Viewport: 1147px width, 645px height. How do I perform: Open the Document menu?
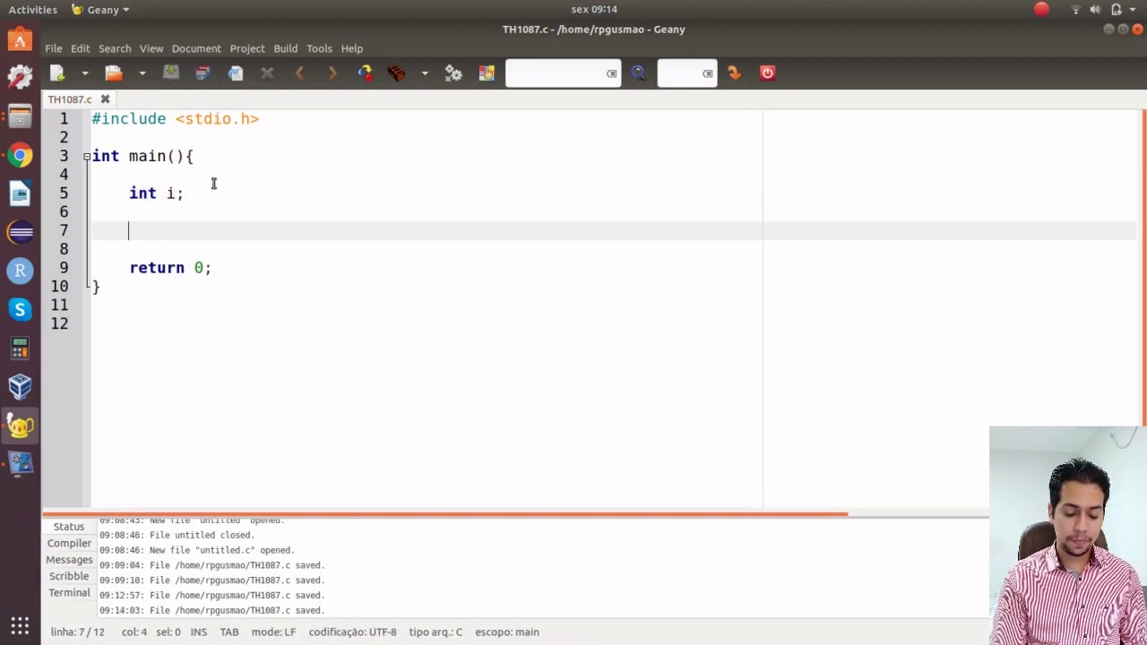click(x=196, y=48)
